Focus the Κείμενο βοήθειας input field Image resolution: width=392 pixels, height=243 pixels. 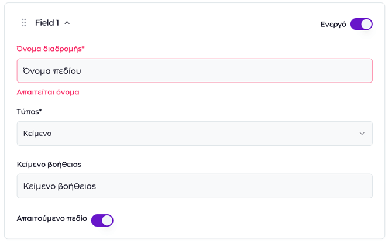pos(194,186)
